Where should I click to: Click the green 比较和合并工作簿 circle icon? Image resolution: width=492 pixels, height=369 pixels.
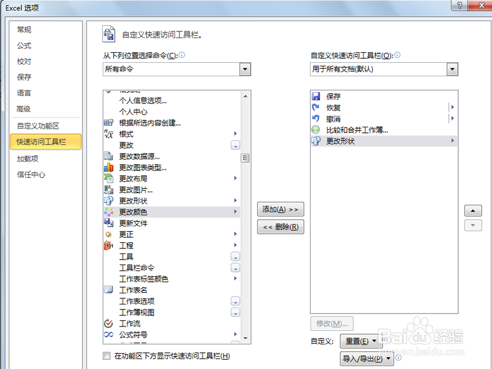pyautogui.click(x=316, y=130)
